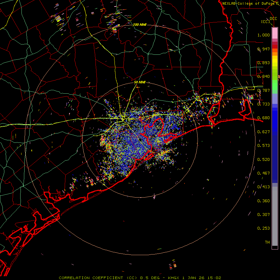Click the 0.840 scale value
Screen dimensions: 280x280
click(264, 77)
